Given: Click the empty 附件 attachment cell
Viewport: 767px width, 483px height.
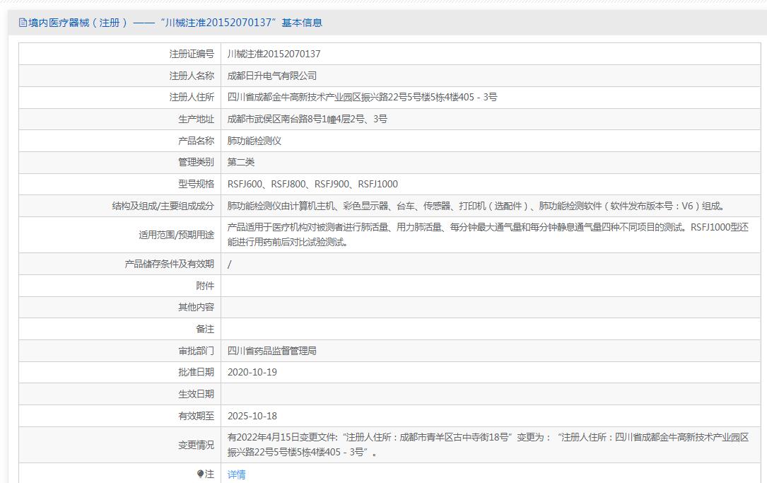Looking at the screenshot, I should [492, 286].
